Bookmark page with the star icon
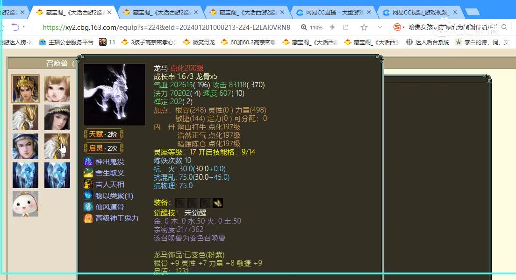The image size is (516, 280). click(x=364, y=27)
